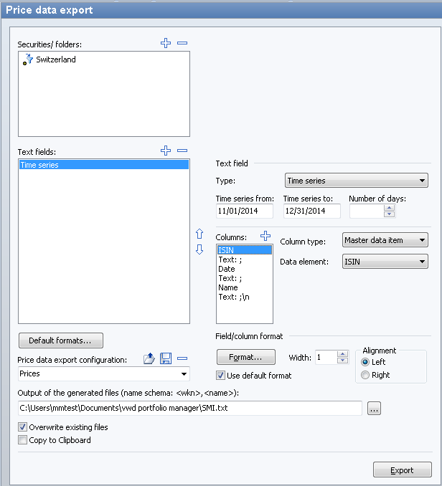Add a column with the plus icon
The height and width of the screenshot is (486, 442).
[265, 236]
